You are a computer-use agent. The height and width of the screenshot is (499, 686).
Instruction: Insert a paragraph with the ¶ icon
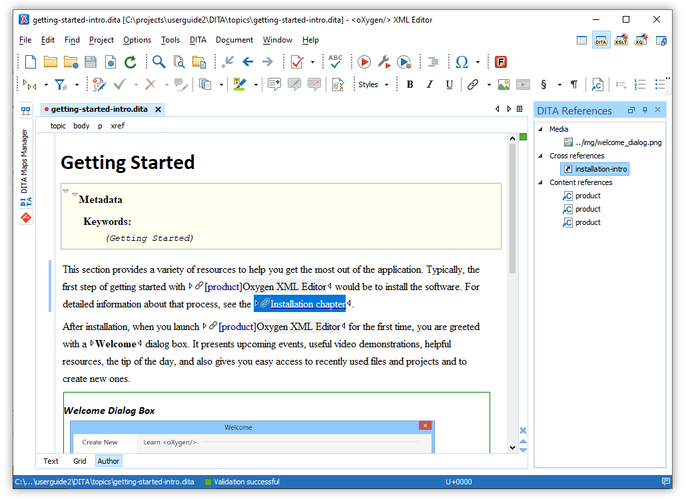tap(574, 84)
